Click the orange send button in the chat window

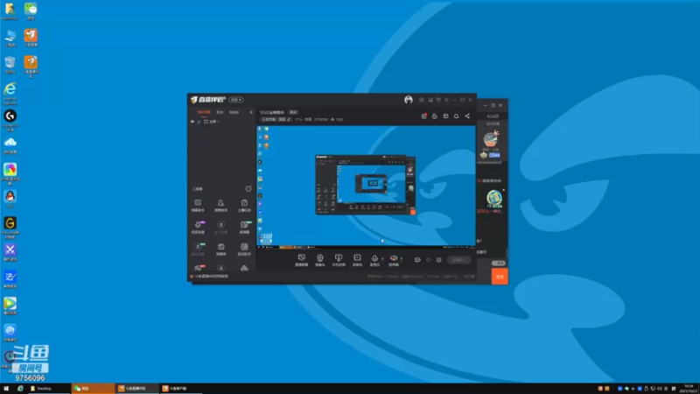pos(500,277)
